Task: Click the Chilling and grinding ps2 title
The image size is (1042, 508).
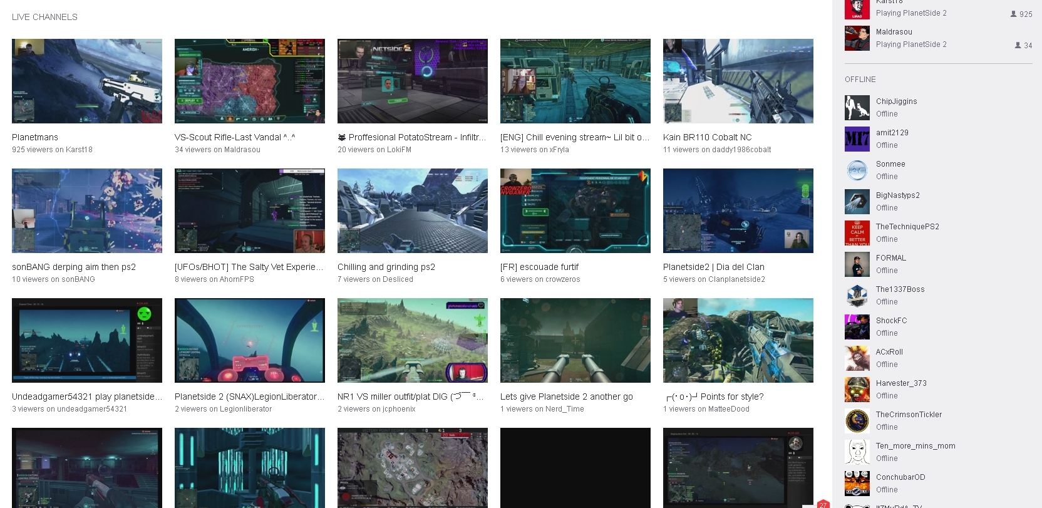Action: tap(386, 267)
